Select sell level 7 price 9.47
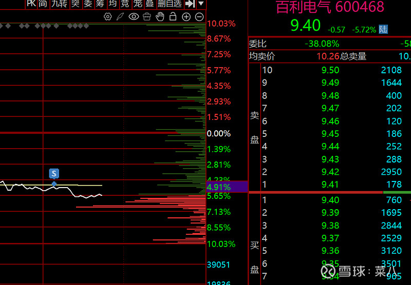The height and width of the screenshot is (285, 411). (x=330, y=108)
